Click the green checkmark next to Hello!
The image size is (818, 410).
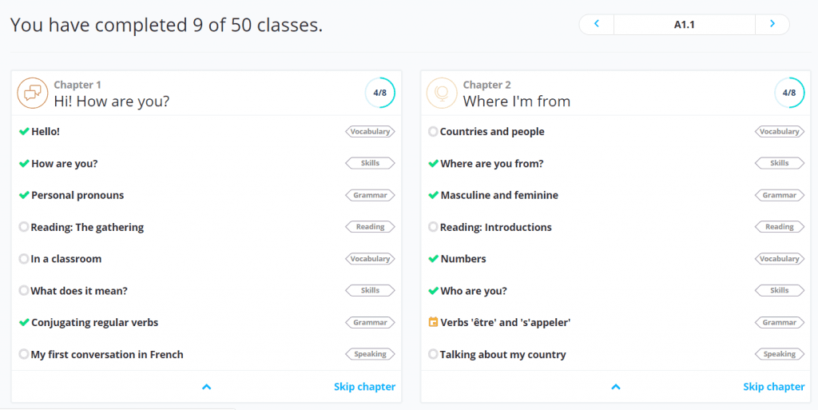point(23,131)
